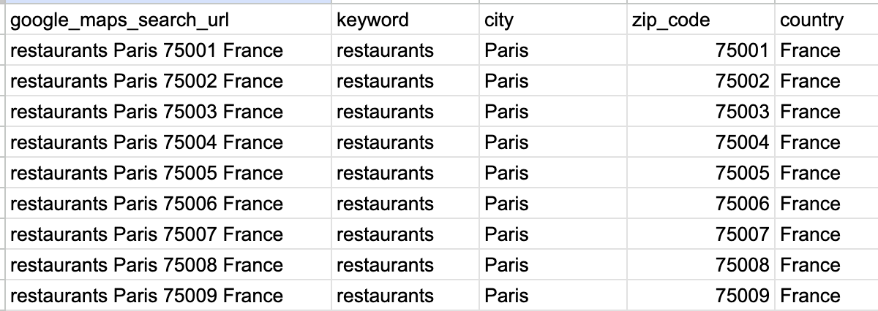Viewport: 878px width, 311px height.
Task: Select the zip_code header cell
Action: 701,20
